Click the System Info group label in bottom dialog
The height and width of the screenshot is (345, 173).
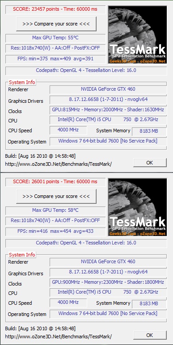pyautogui.click(x=22, y=255)
